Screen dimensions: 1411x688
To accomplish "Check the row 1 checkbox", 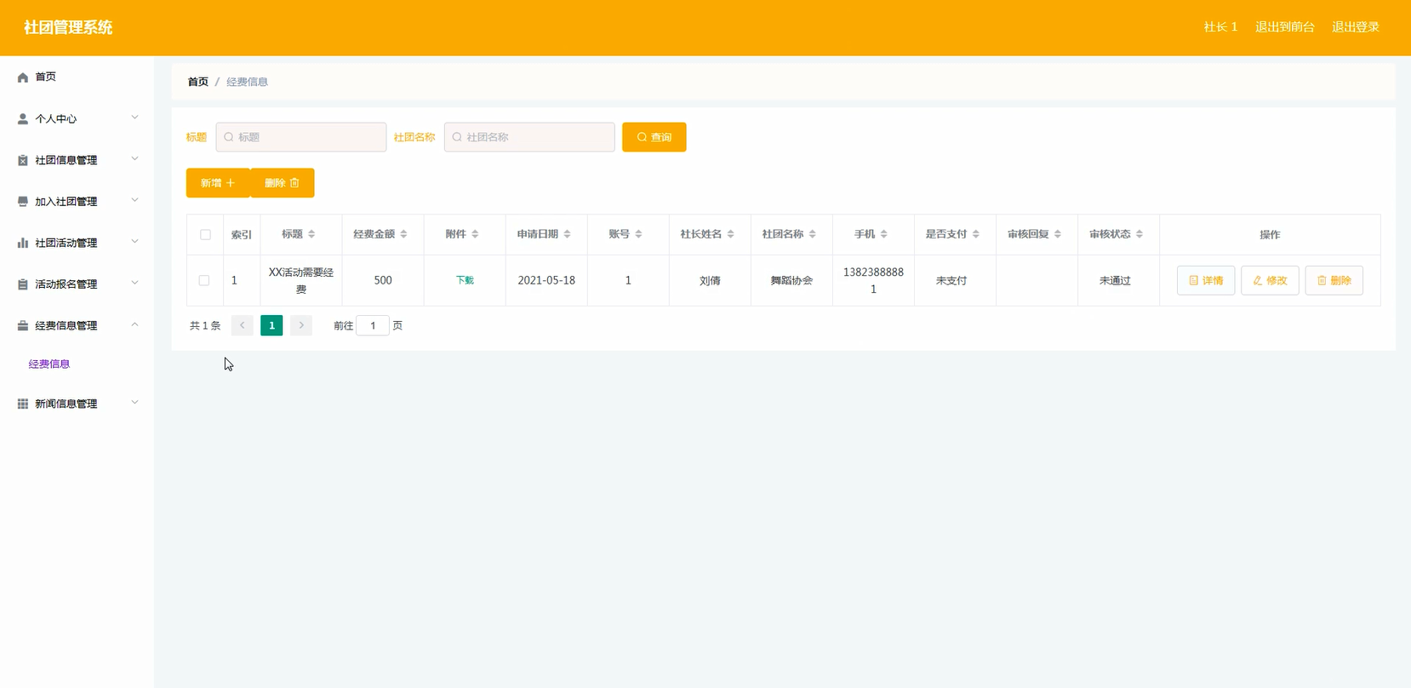I will (204, 280).
